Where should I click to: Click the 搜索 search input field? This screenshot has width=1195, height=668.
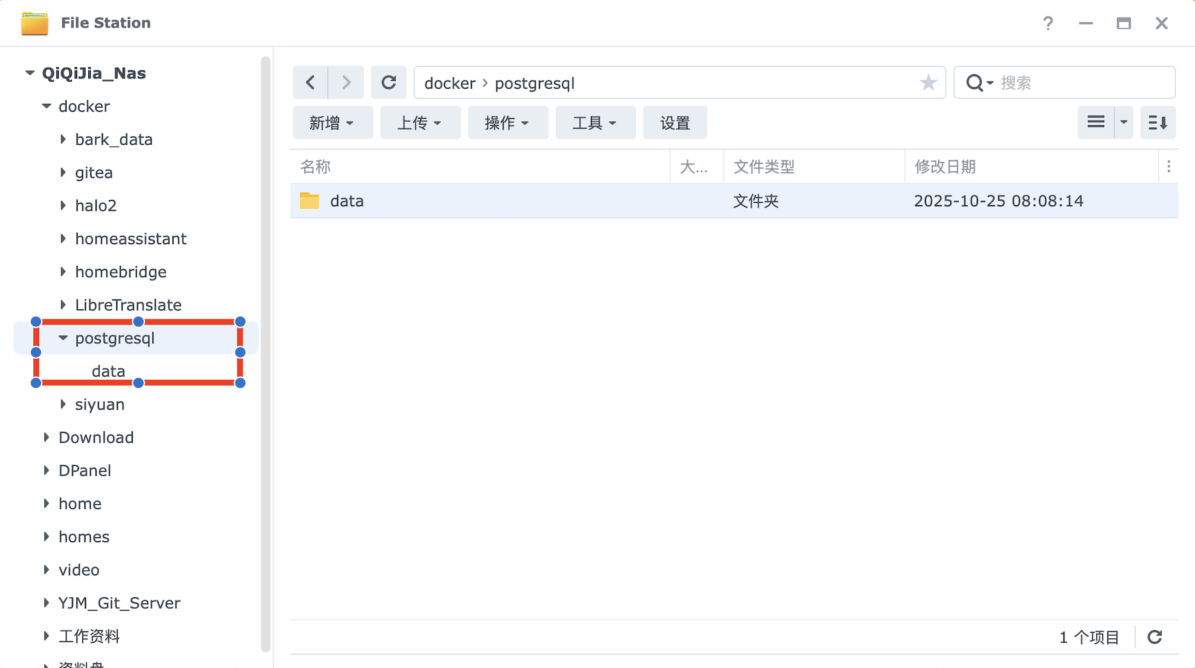click(x=1083, y=83)
